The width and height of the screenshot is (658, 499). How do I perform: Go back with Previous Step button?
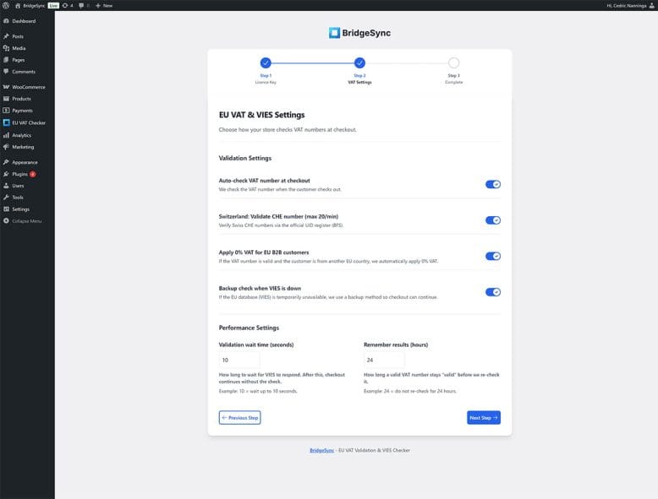point(239,418)
